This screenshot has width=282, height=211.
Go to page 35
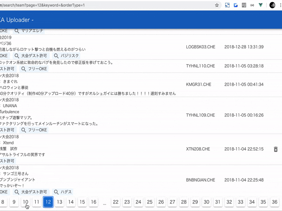[263, 202]
